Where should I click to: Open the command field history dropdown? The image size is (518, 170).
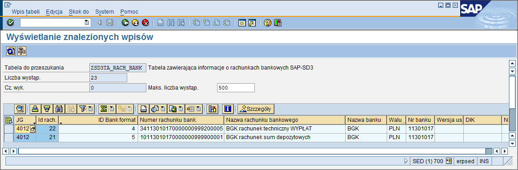[x=87, y=23]
